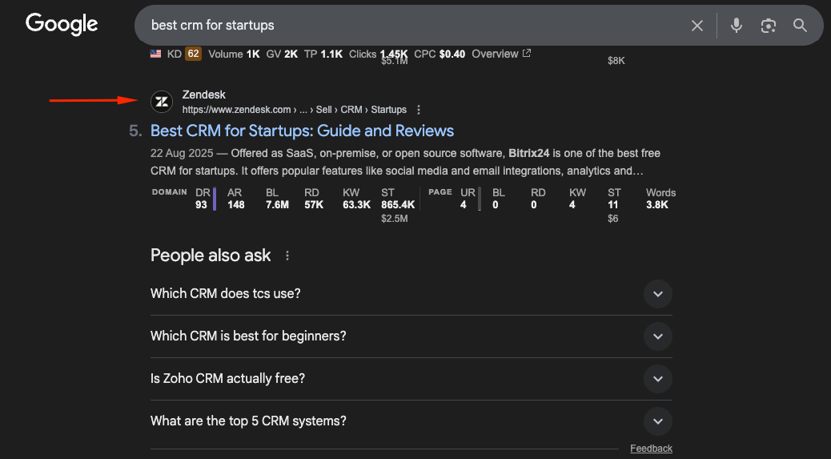Expand 'Which CRM does tcs use?'
This screenshot has width=831, height=459.
pos(657,294)
